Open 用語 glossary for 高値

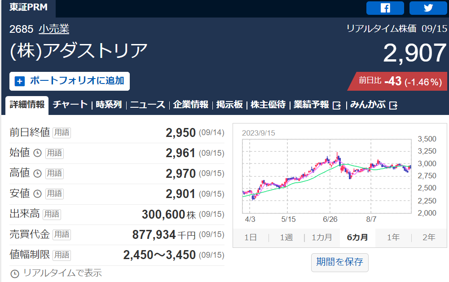pos(54,173)
